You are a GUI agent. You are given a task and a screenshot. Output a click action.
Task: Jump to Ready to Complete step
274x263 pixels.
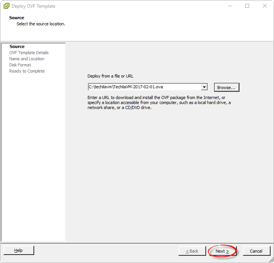[x=27, y=71]
